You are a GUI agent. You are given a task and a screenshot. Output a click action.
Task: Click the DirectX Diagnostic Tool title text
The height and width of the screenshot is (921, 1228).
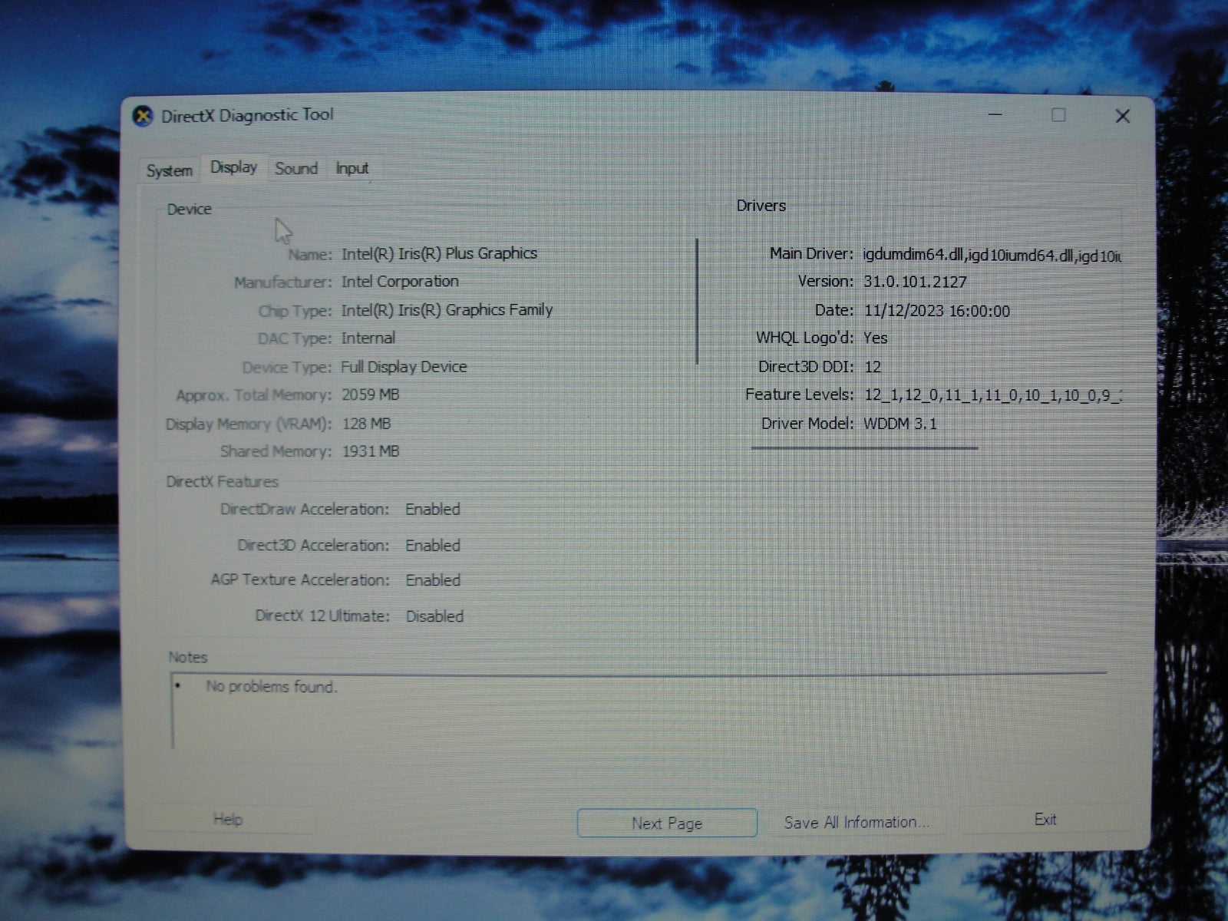click(x=247, y=115)
